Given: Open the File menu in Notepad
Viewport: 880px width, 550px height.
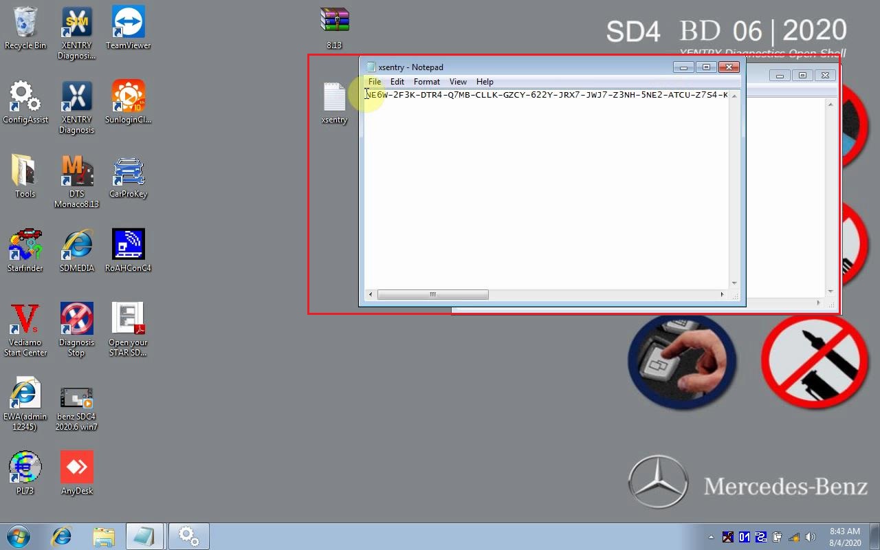Looking at the screenshot, I should point(375,82).
